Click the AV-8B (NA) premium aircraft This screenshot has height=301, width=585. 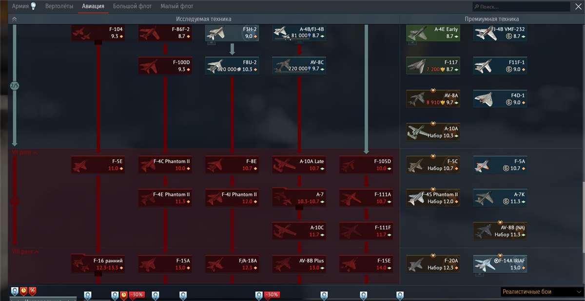pyautogui.click(x=500, y=231)
